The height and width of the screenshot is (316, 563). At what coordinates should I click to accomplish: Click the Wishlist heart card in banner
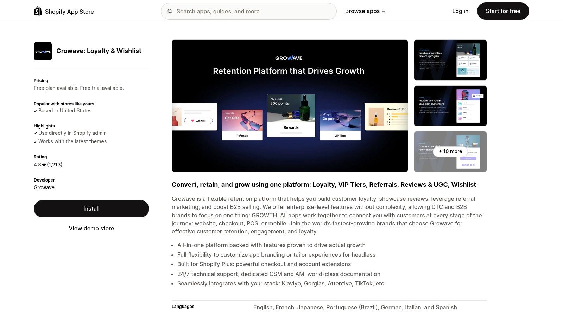[195, 117]
